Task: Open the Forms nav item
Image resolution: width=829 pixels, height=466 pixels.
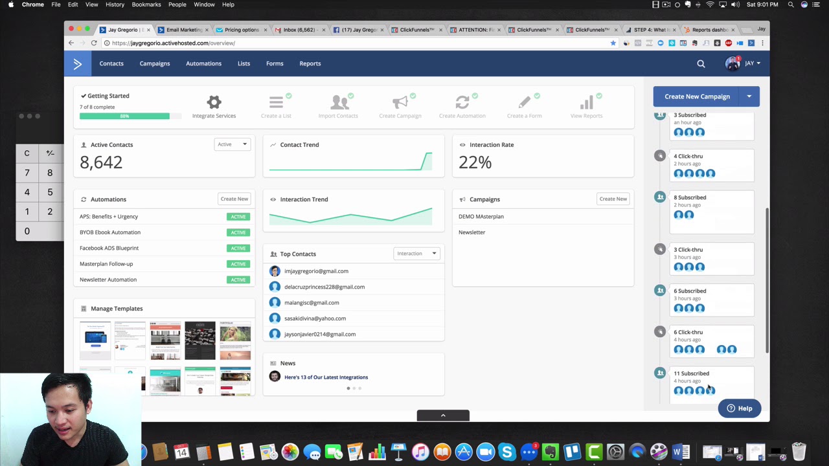Action: pyautogui.click(x=275, y=63)
